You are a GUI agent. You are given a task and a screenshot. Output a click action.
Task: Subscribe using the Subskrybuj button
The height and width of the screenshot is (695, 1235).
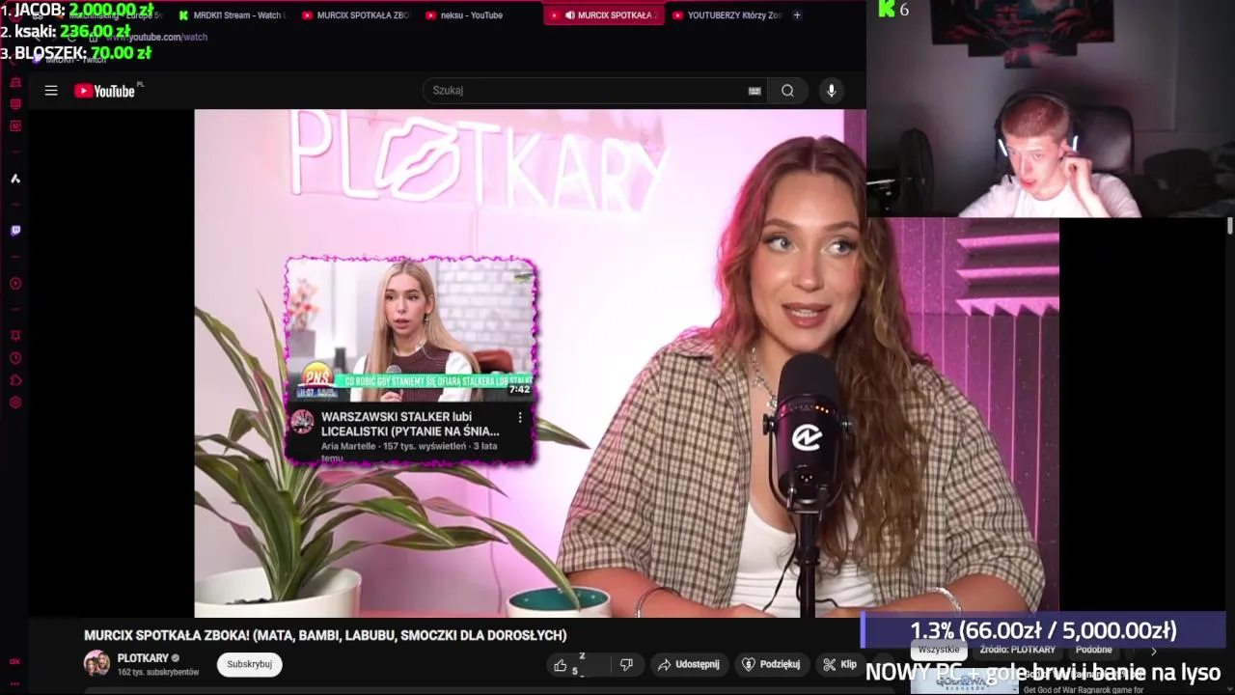coord(249,664)
